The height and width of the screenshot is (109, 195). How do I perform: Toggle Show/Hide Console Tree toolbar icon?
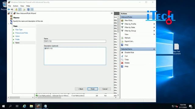tap(20, 9)
